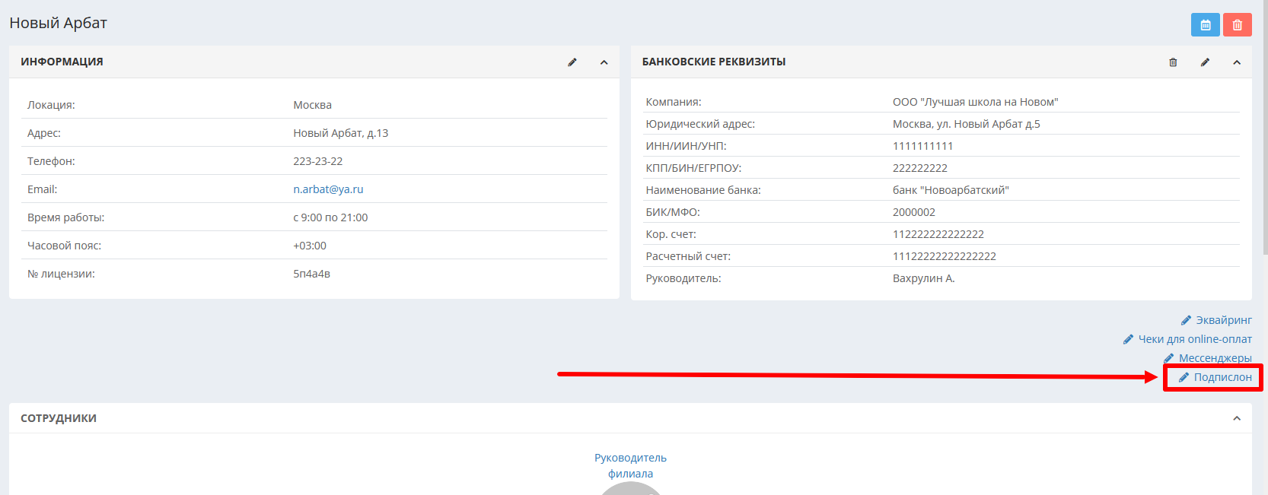Screen dimensions: 1268x495
Task: Edit Банковские реквизиты with pencil icon
Action: click(1205, 62)
